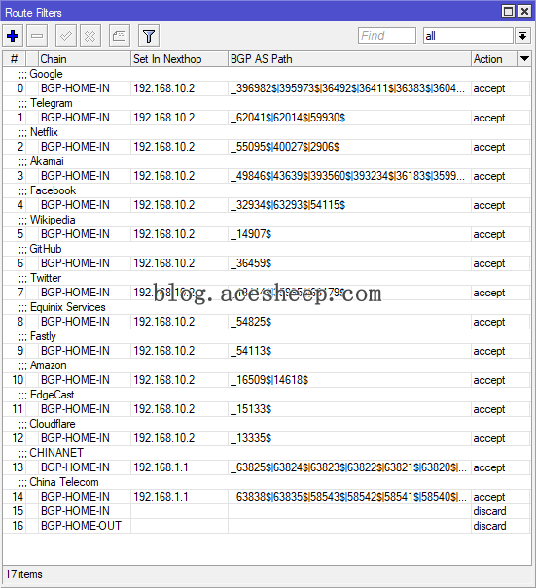
Task: Focus the Find search field
Action: [387, 36]
